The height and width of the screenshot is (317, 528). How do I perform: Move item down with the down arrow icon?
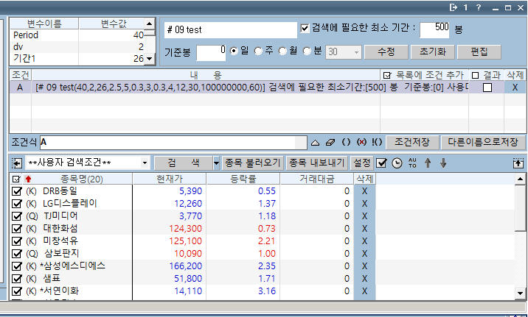coord(443,163)
